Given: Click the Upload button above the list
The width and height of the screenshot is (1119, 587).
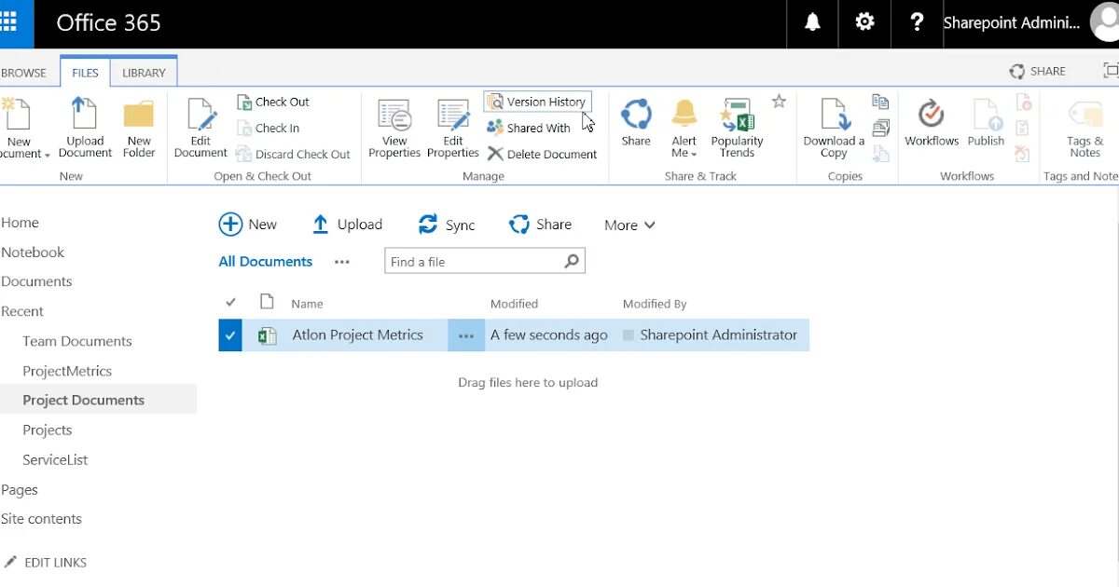Looking at the screenshot, I should tap(347, 225).
